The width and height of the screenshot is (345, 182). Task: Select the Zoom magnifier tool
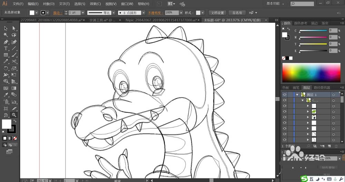(14, 115)
